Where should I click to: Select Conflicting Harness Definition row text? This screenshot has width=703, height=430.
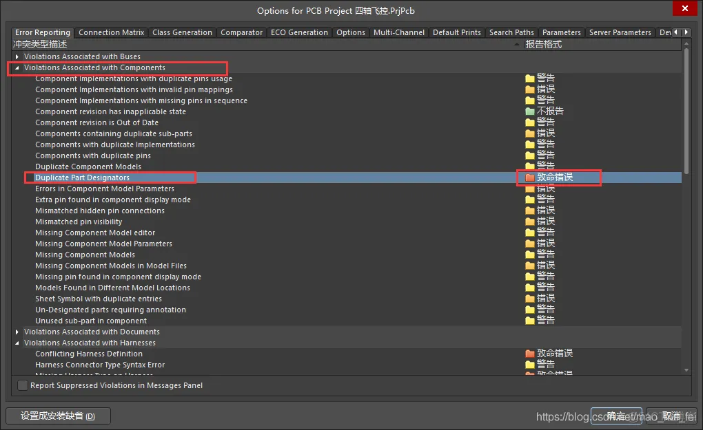[89, 354]
